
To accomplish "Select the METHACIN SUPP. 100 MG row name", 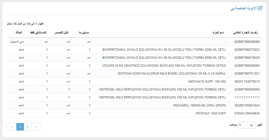I will [x=207, y=81].
